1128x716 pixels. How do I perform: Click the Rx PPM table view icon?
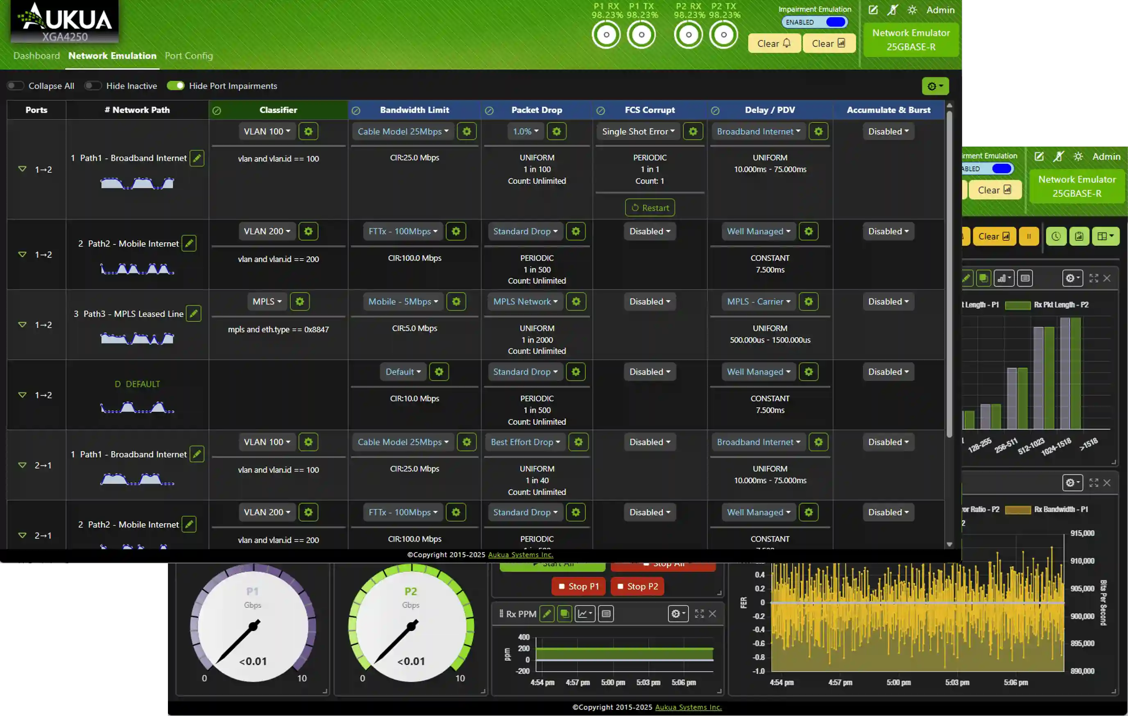[x=606, y=613]
